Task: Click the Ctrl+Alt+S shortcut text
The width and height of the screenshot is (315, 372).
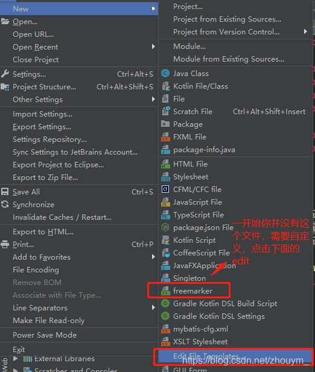Action: pyautogui.click(x=135, y=74)
